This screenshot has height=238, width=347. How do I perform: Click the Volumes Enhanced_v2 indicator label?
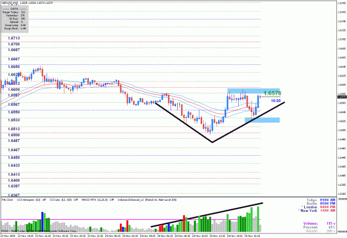147,200
